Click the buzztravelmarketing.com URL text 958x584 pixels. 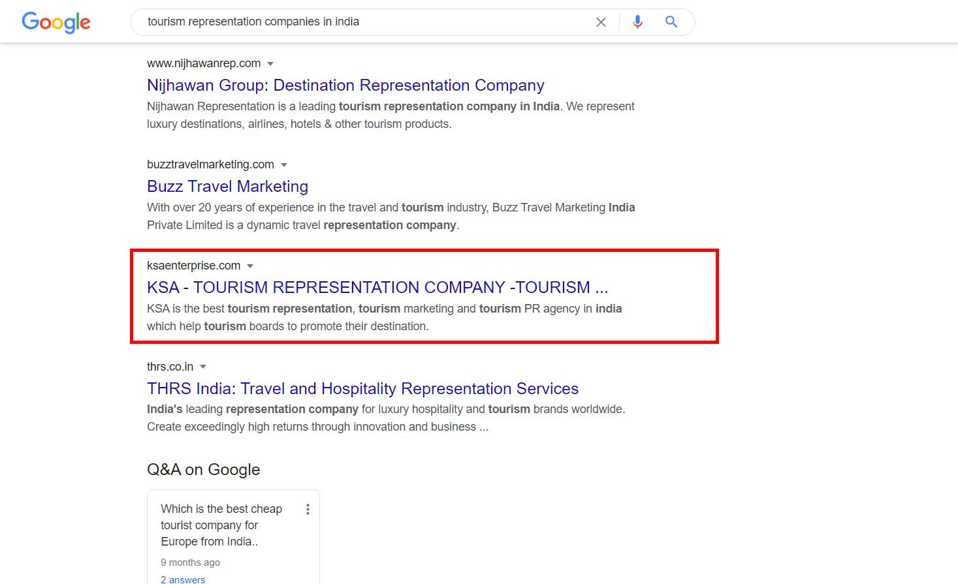(210, 165)
